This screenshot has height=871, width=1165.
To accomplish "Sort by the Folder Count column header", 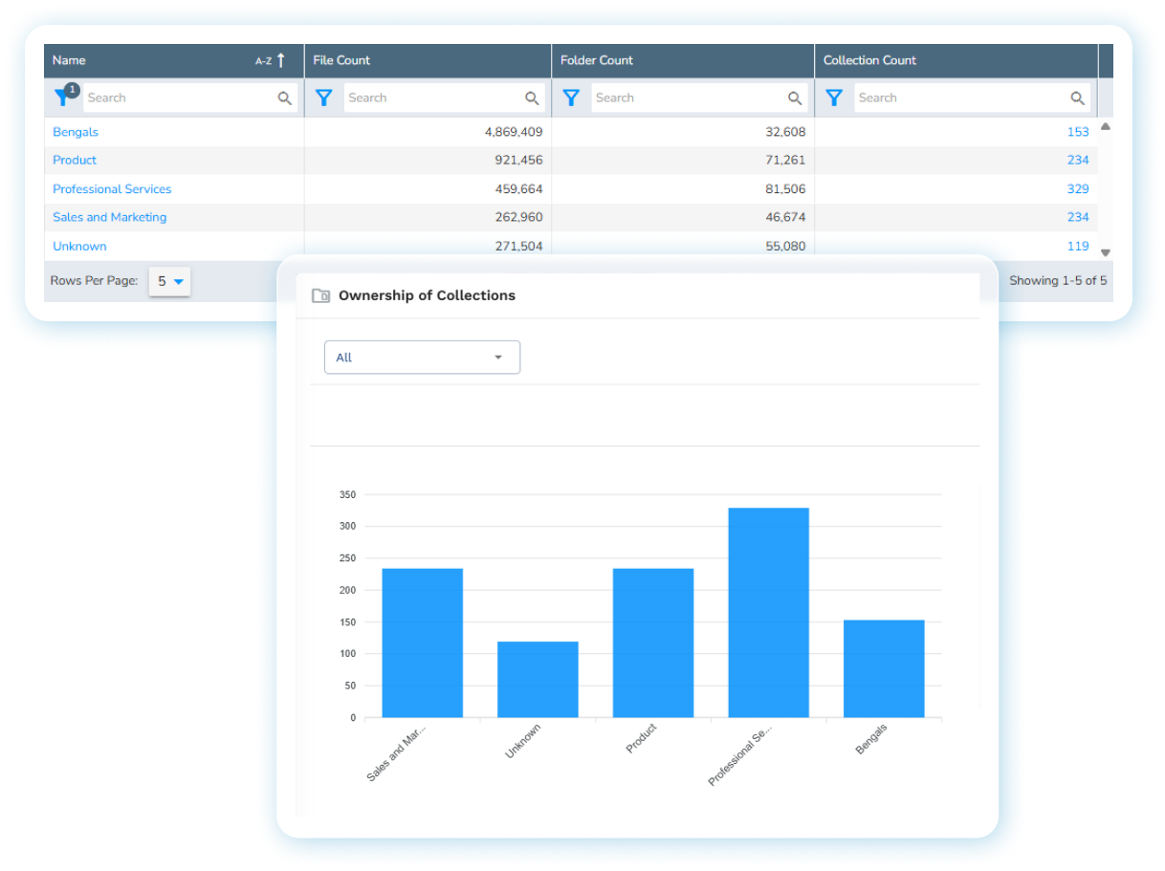I will coord(597,60).
